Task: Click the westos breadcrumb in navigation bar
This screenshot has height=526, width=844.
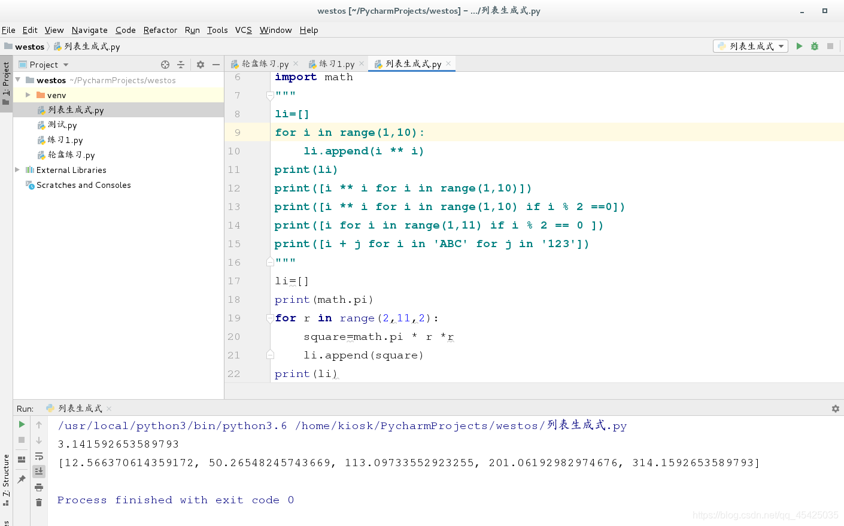Action: point(25,46)
